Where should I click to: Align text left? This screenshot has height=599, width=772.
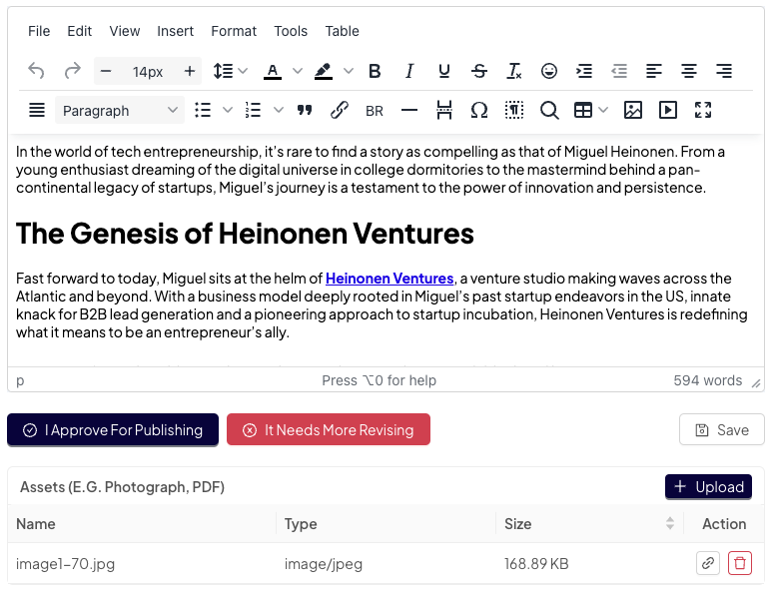(x=654, y=71)
